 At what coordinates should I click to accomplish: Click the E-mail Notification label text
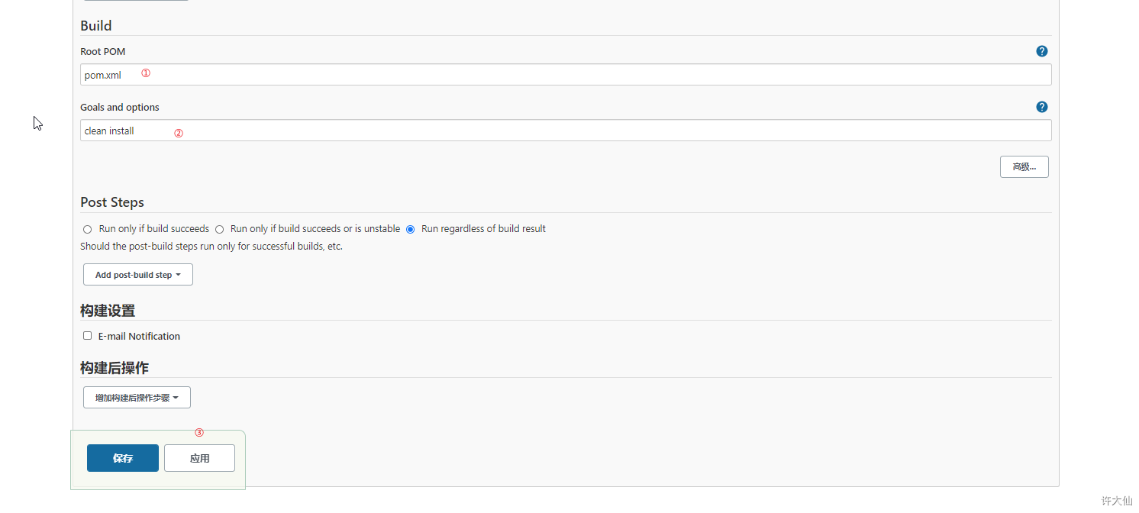139,336
